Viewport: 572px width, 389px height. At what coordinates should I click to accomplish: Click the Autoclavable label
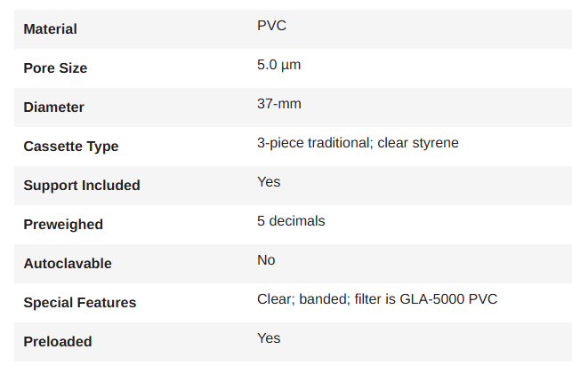coord(68,264)
